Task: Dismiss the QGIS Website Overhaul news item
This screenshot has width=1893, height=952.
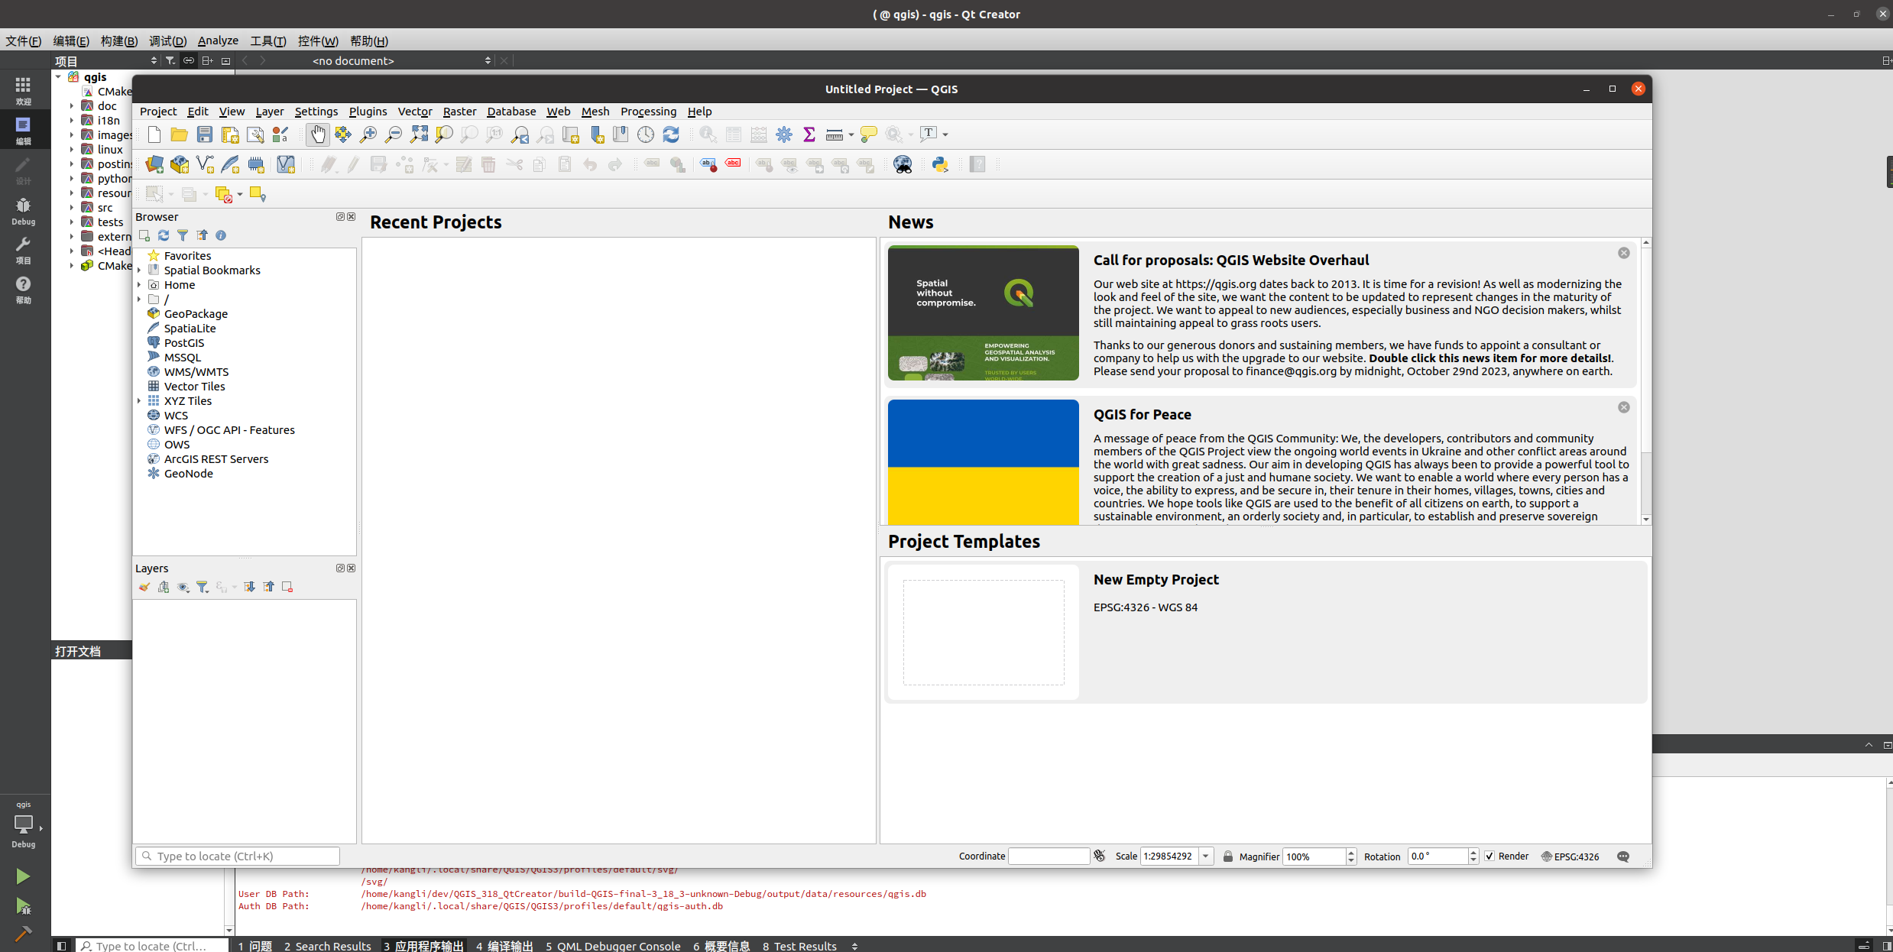Action: pos(1624,253)
